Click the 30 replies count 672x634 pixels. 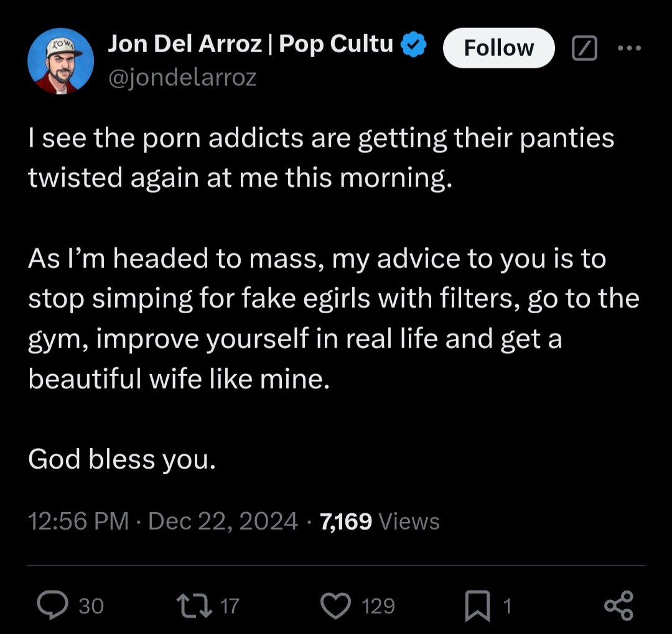pos(91,606)
